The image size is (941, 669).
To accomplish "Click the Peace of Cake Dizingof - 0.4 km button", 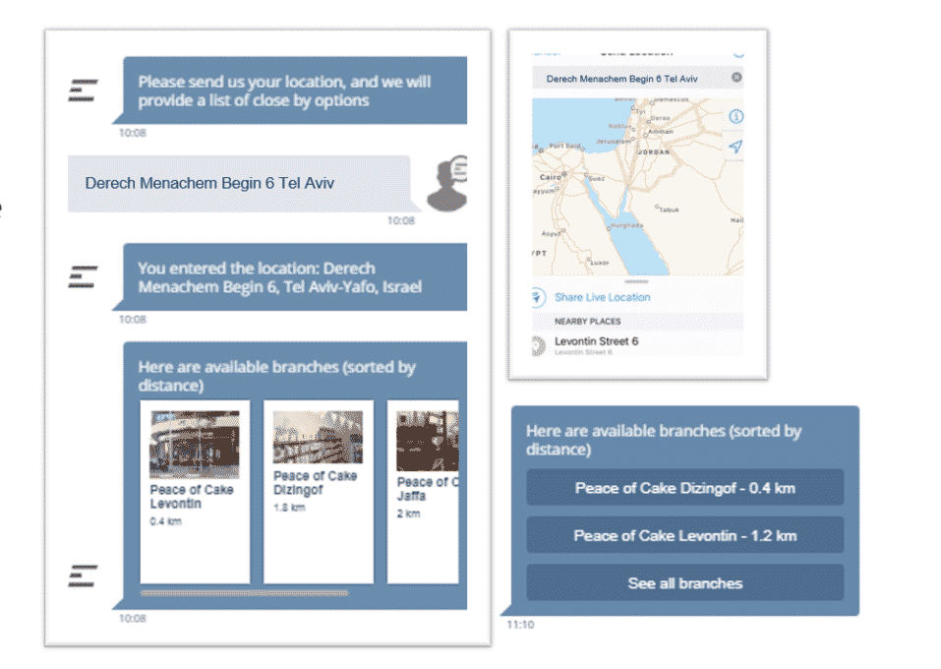I will (684, 488).
